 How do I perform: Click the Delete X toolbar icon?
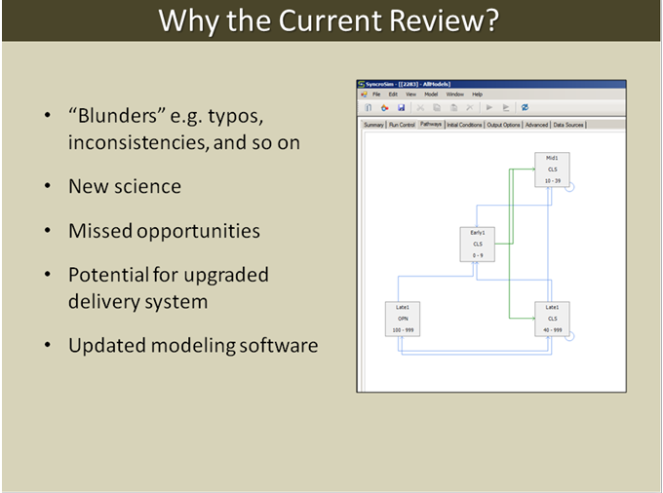pyautogui.click(x=470, y=108)
